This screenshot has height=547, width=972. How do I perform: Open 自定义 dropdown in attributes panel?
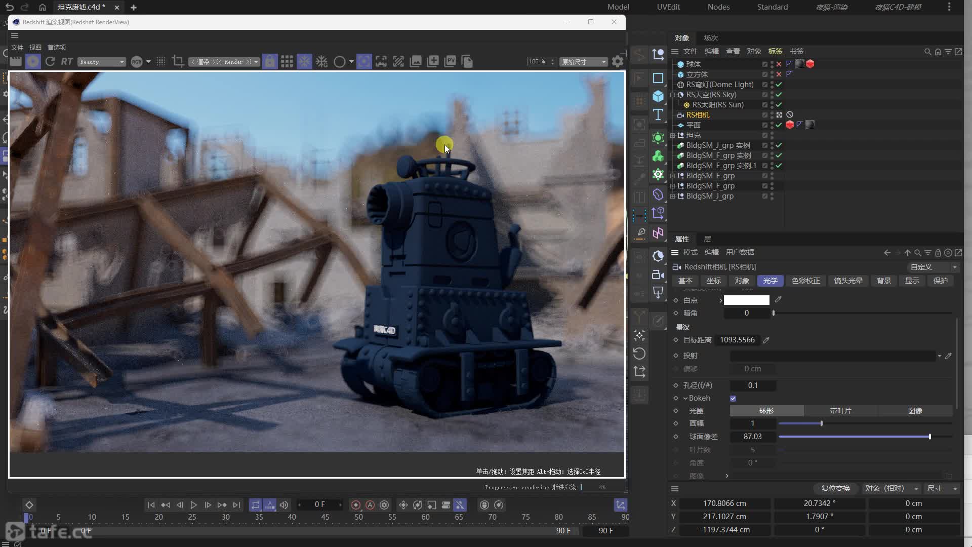(x=933, y=267)
